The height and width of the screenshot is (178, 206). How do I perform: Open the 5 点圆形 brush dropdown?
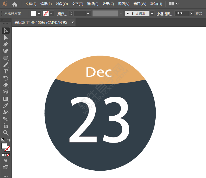click(x=152, y=13)
